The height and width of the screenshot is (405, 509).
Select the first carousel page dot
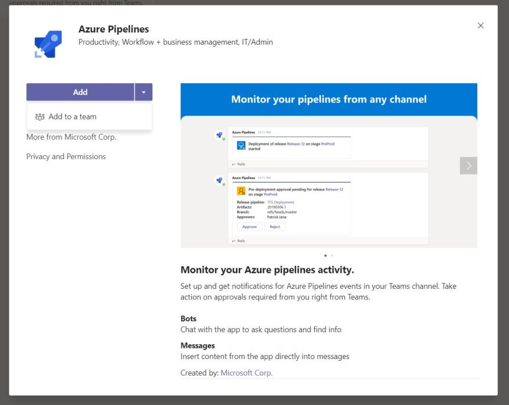coord(325,255)
